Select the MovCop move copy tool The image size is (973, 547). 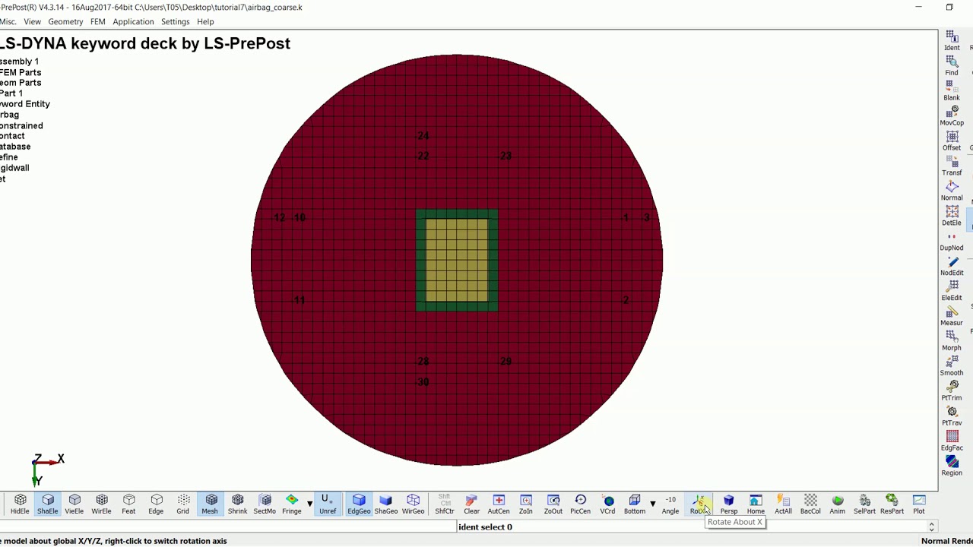[952, 116]
